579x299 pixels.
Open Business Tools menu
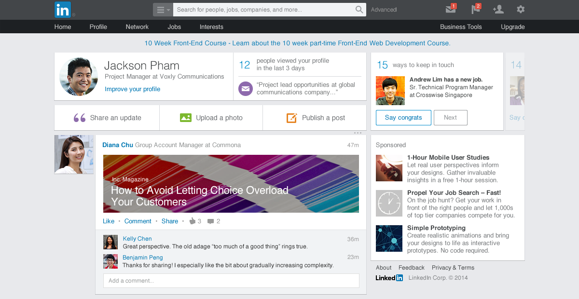(x=461, y=27)
